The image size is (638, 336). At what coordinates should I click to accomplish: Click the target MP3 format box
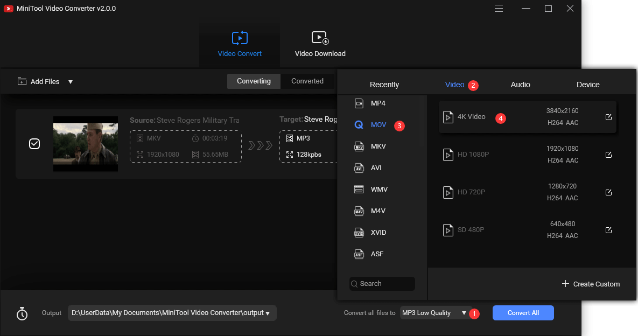click(308, 146)
